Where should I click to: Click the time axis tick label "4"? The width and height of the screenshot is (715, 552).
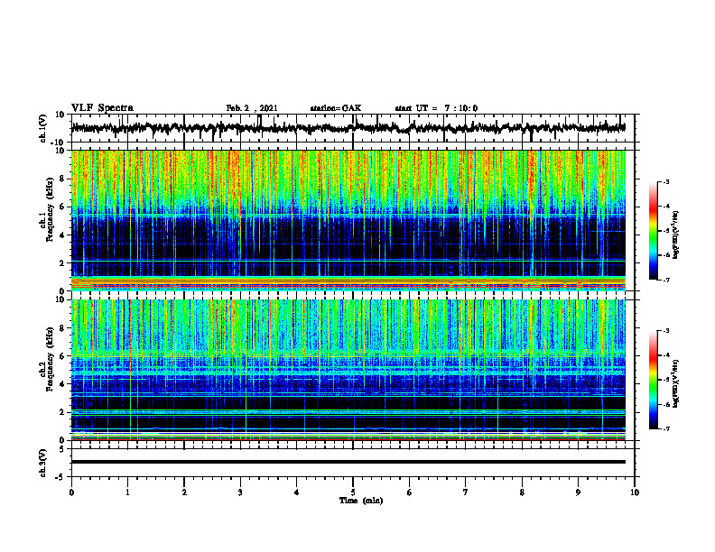297,492
